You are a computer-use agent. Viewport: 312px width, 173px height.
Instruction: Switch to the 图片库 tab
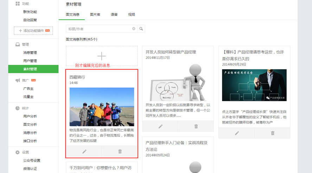(x=95, y=14)
